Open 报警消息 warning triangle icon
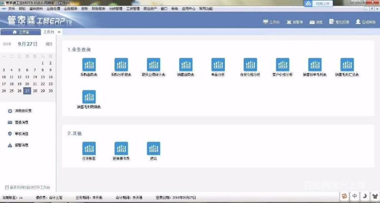 pos(10,145)
